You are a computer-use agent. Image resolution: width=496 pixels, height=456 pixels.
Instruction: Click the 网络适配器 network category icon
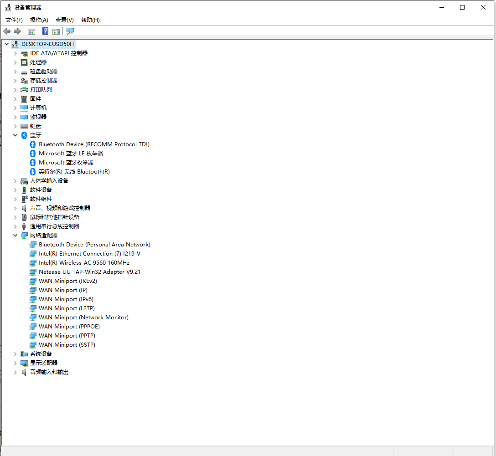click(x=24, y=236)
